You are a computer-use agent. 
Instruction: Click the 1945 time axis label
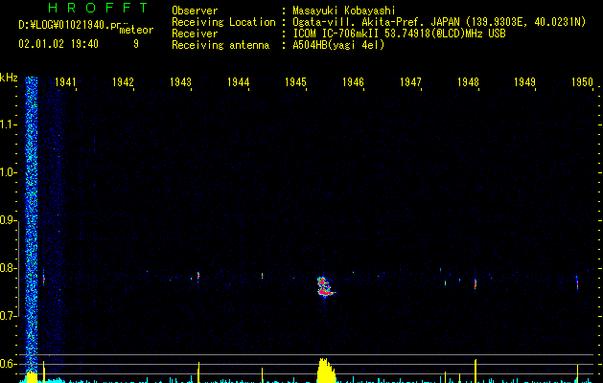295,82
